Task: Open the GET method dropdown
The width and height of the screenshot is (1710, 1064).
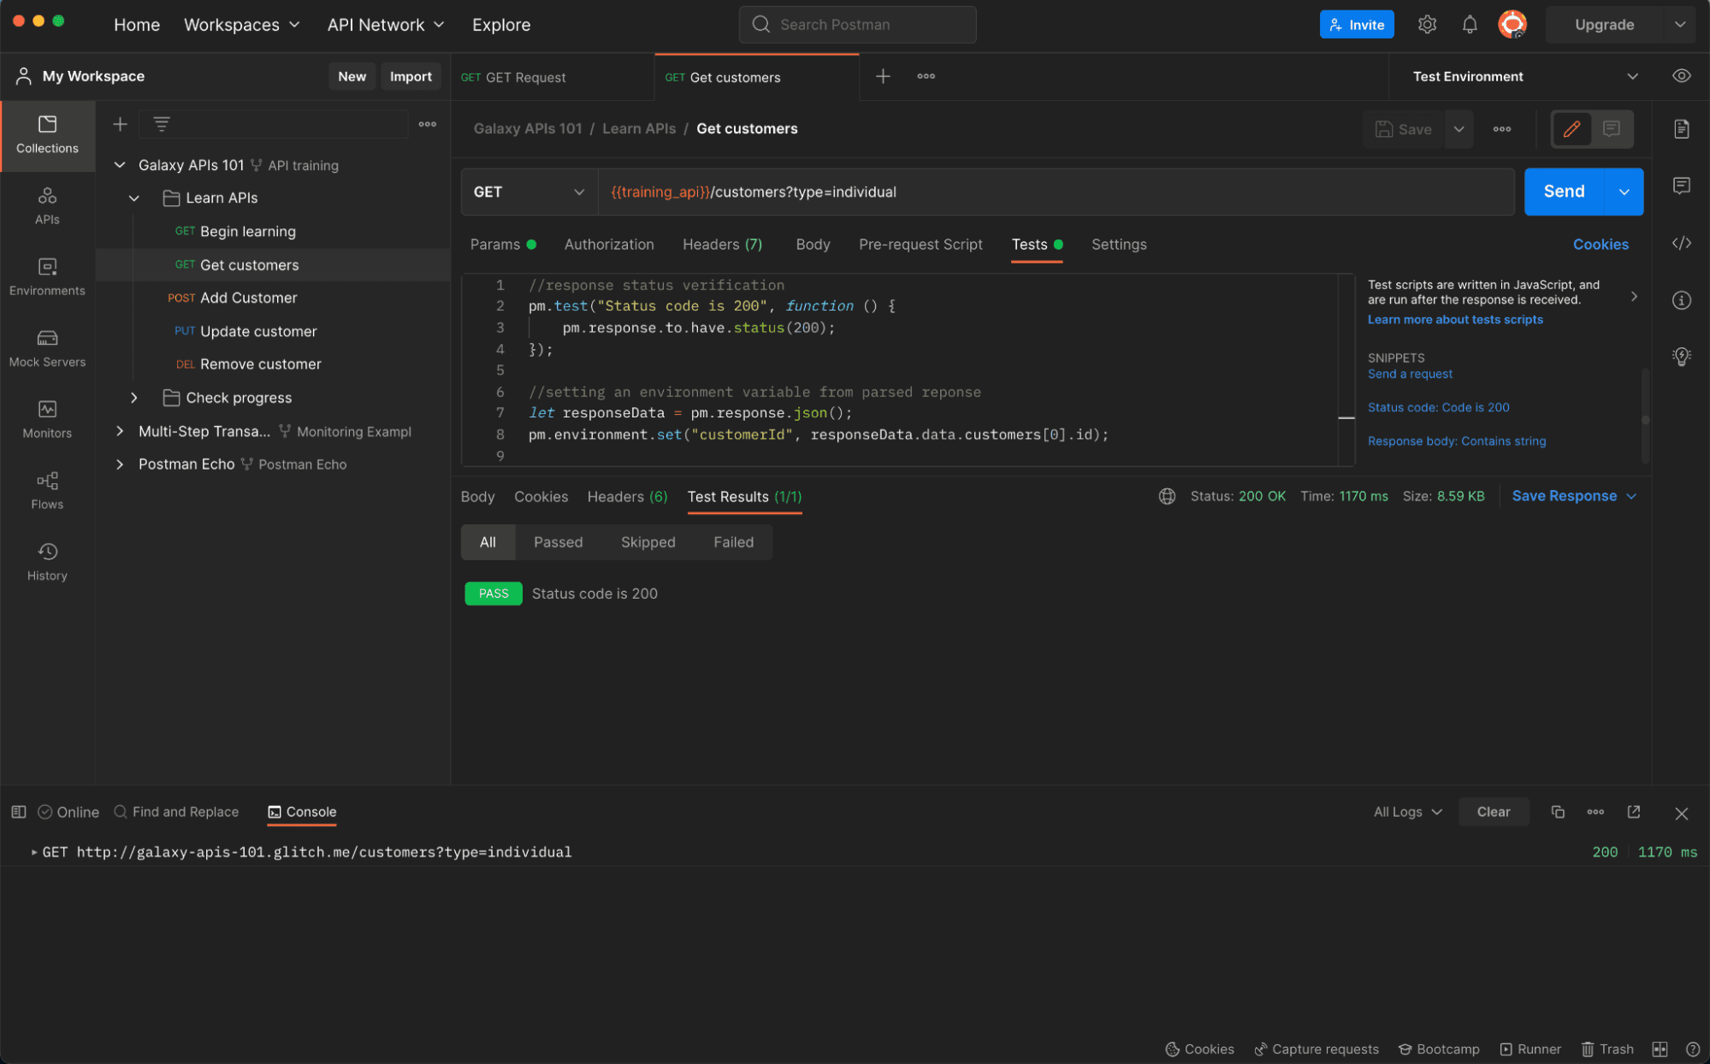Action: (528, 192)
